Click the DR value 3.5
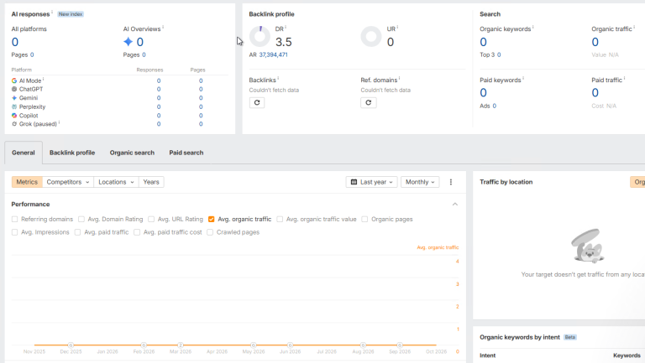Viewport: 645px width, 363px height. (x=283, y=42)
